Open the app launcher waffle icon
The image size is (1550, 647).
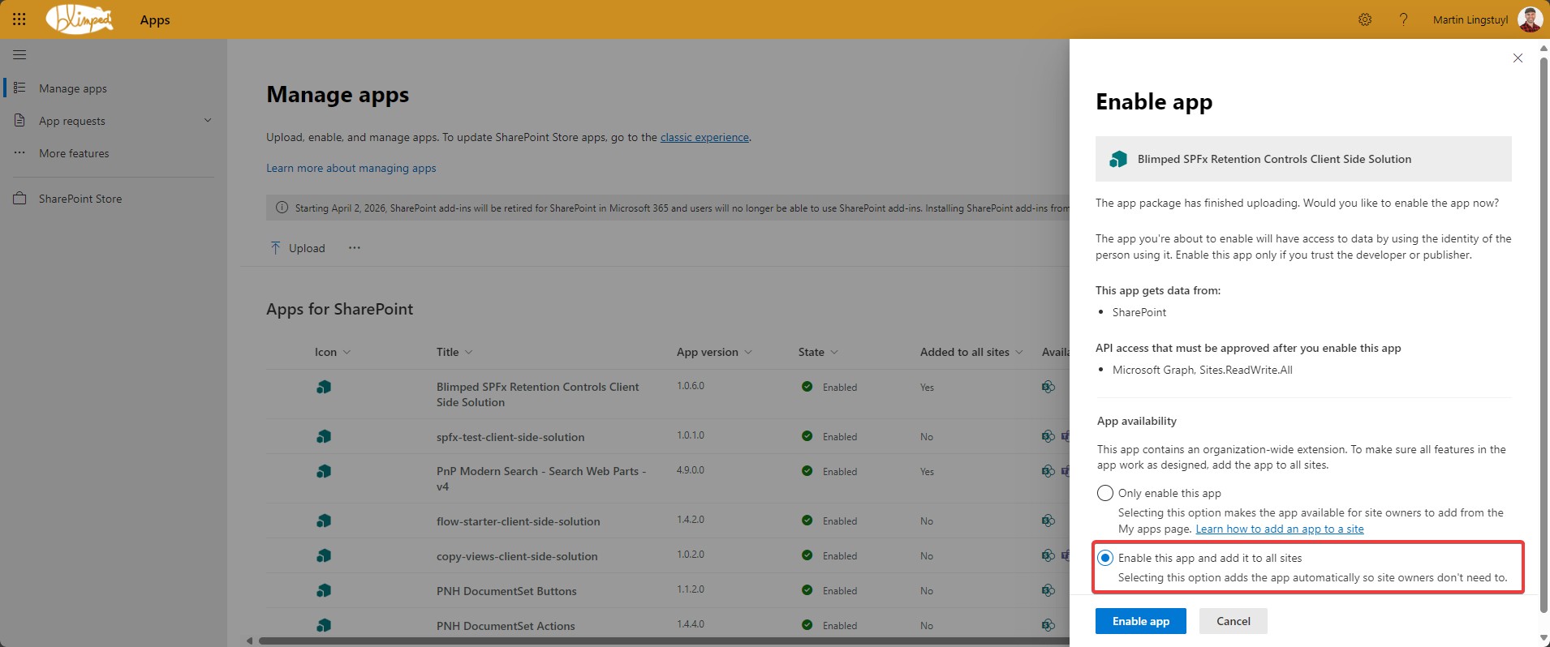(19, 19)
